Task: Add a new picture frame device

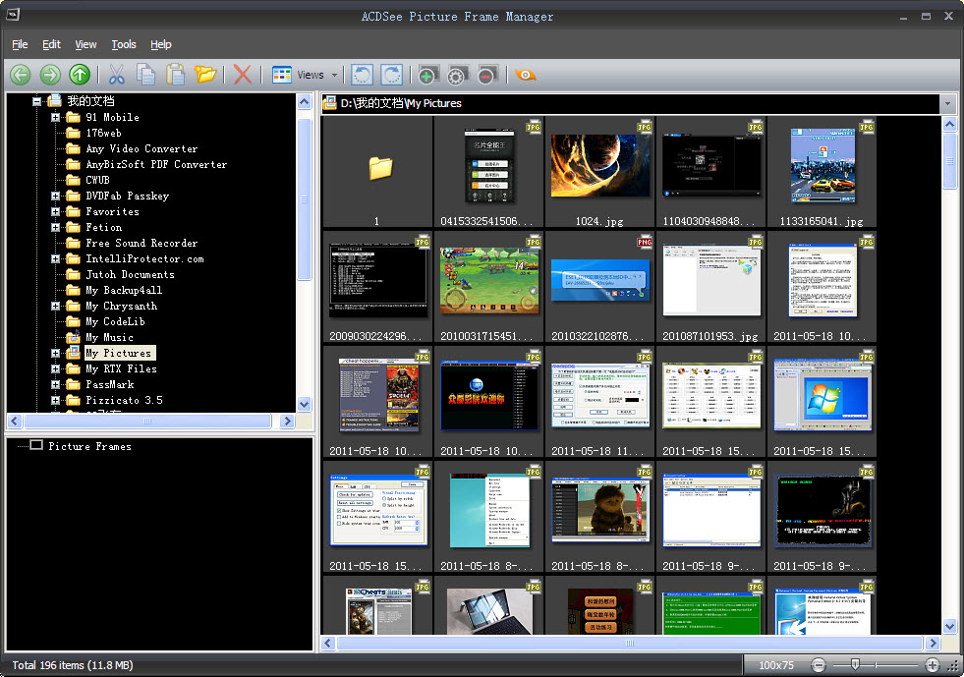Action: pyautogui.click(x=426, y=75)
